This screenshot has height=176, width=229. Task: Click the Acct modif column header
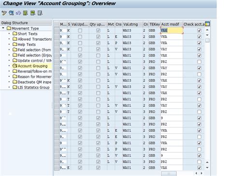pyautogui.click(x=172, y=24)
